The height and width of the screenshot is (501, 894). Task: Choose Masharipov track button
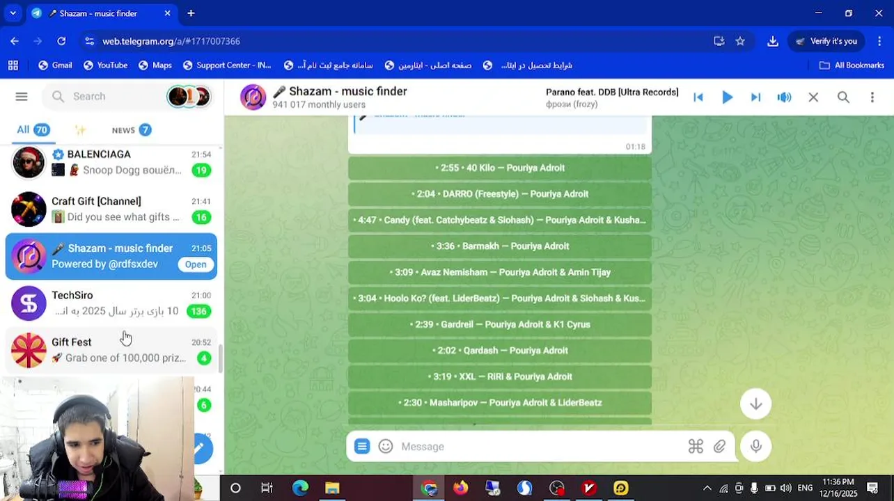click(x=500, y=403)
